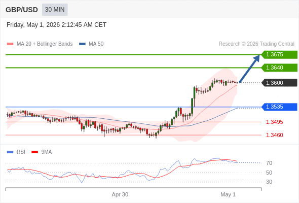This screenshot has width=299, height=203.
Task: Click the 30 MIN timeframe badge
Action: (x=55, y=10)
